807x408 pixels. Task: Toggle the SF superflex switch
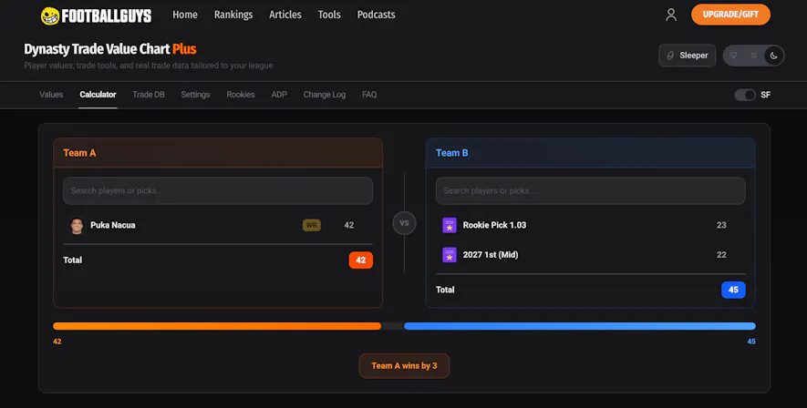point(745,95)
